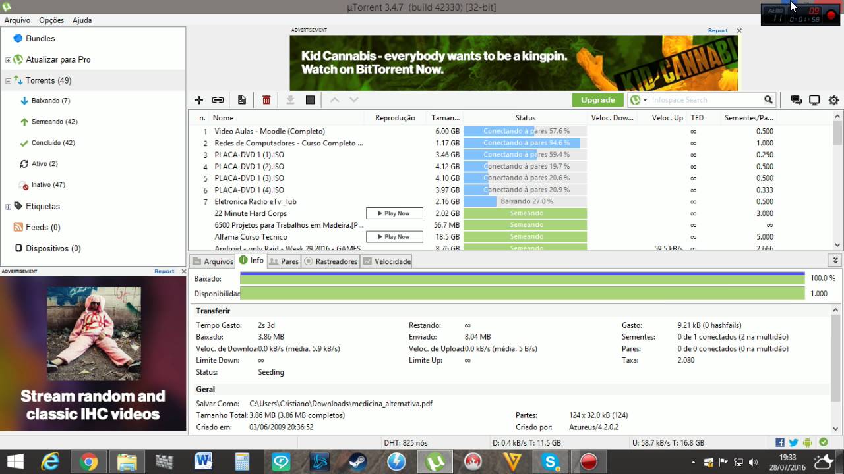This screenshot has width=844, height=474.
Task: Switch to the Arquivos tab
Action: tap(212, 261)
